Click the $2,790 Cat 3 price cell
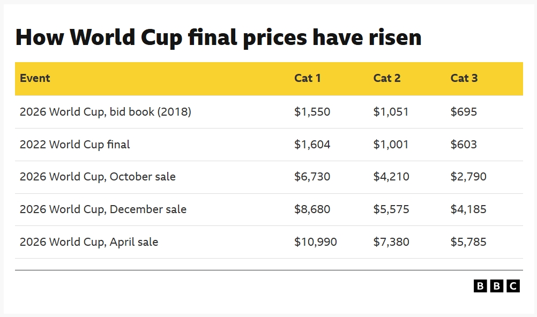 pos(468,177)
